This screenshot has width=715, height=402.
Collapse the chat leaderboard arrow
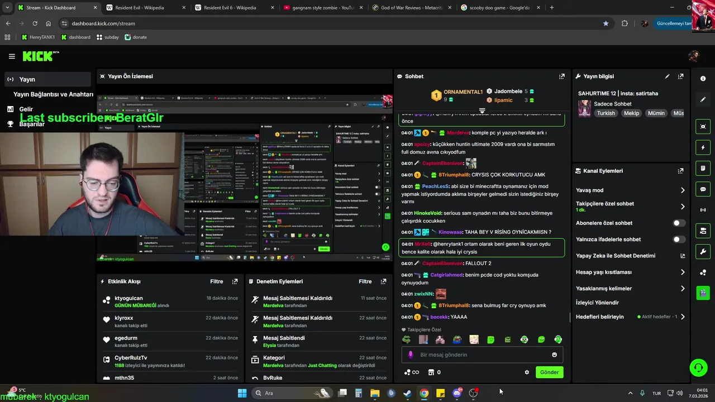pyautogui.click(x=482, y=111)
